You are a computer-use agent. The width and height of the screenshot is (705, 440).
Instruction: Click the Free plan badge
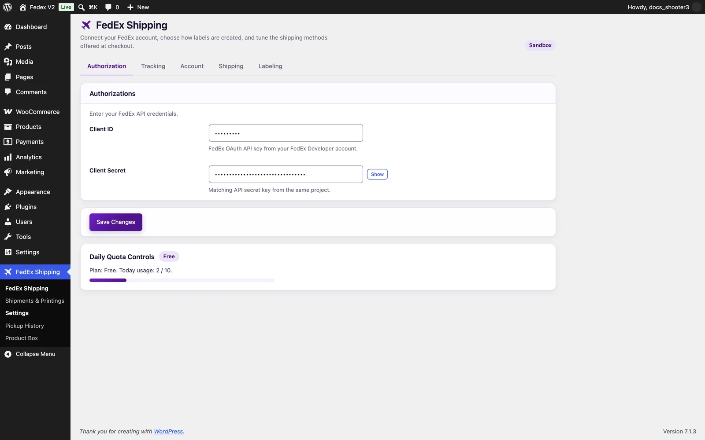[169, 257]
